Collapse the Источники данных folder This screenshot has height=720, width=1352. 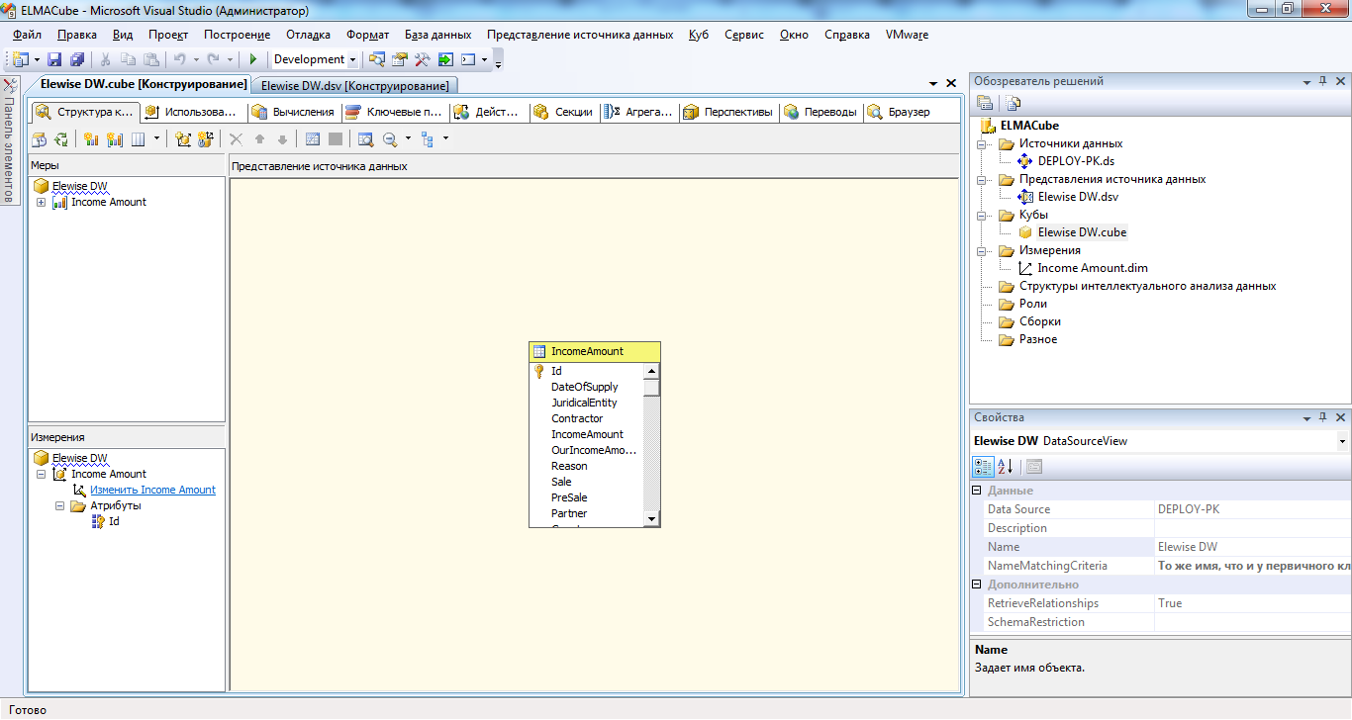click(x=984, y=144)
